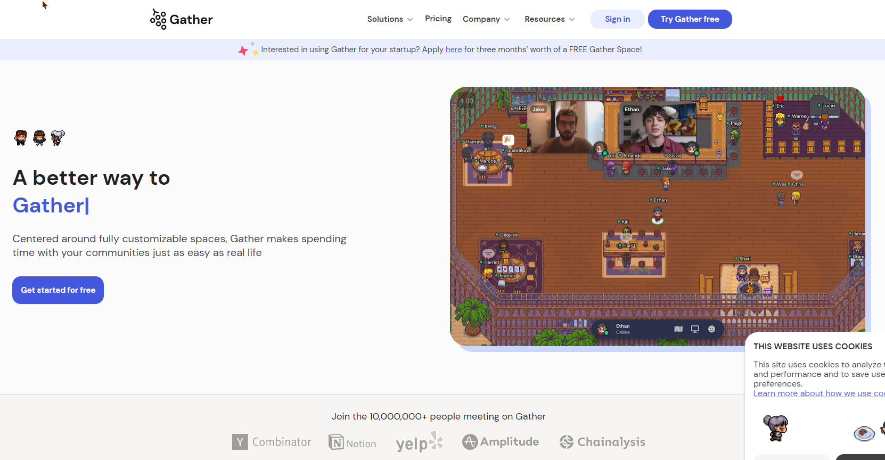Click the screen share monitor icon in the preview

(x=695, y=329)
